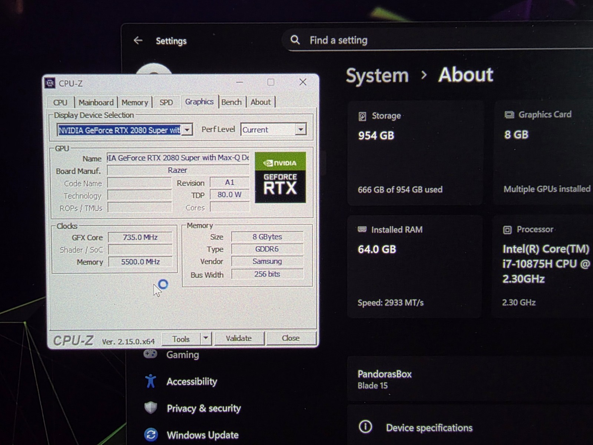Viewport: 593px width, 445px height.
Task: Minimize the CPU-Z window
Action: click(240, 82)
